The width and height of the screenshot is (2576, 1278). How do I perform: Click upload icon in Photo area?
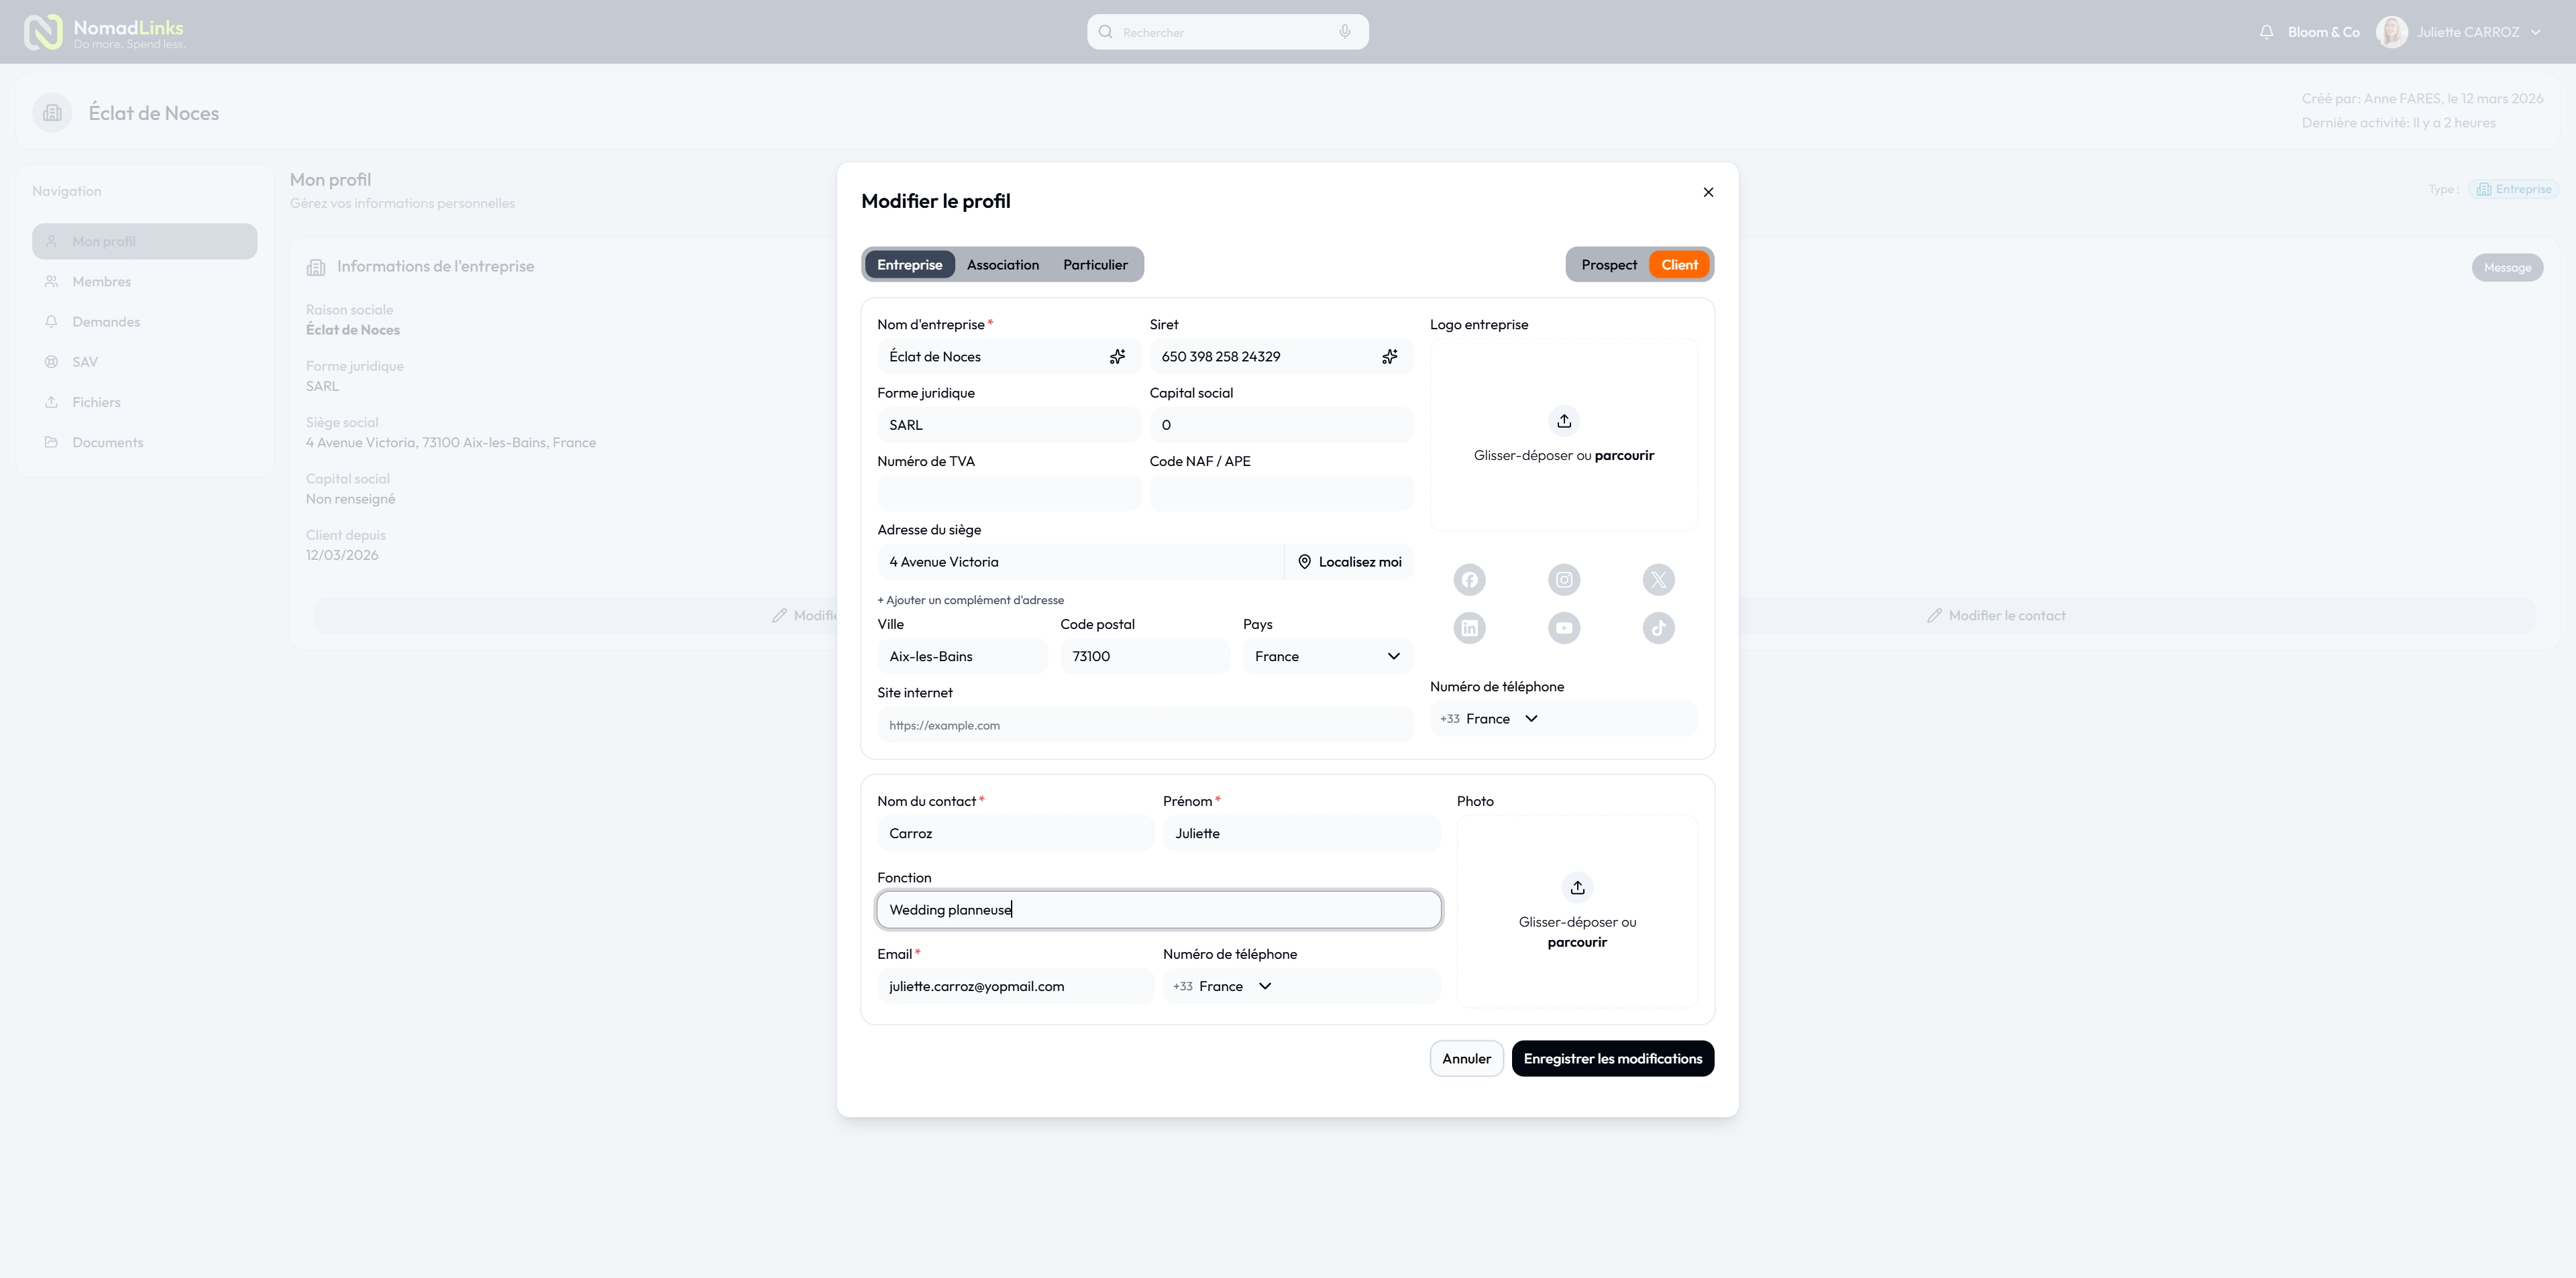coord(1577,887)
